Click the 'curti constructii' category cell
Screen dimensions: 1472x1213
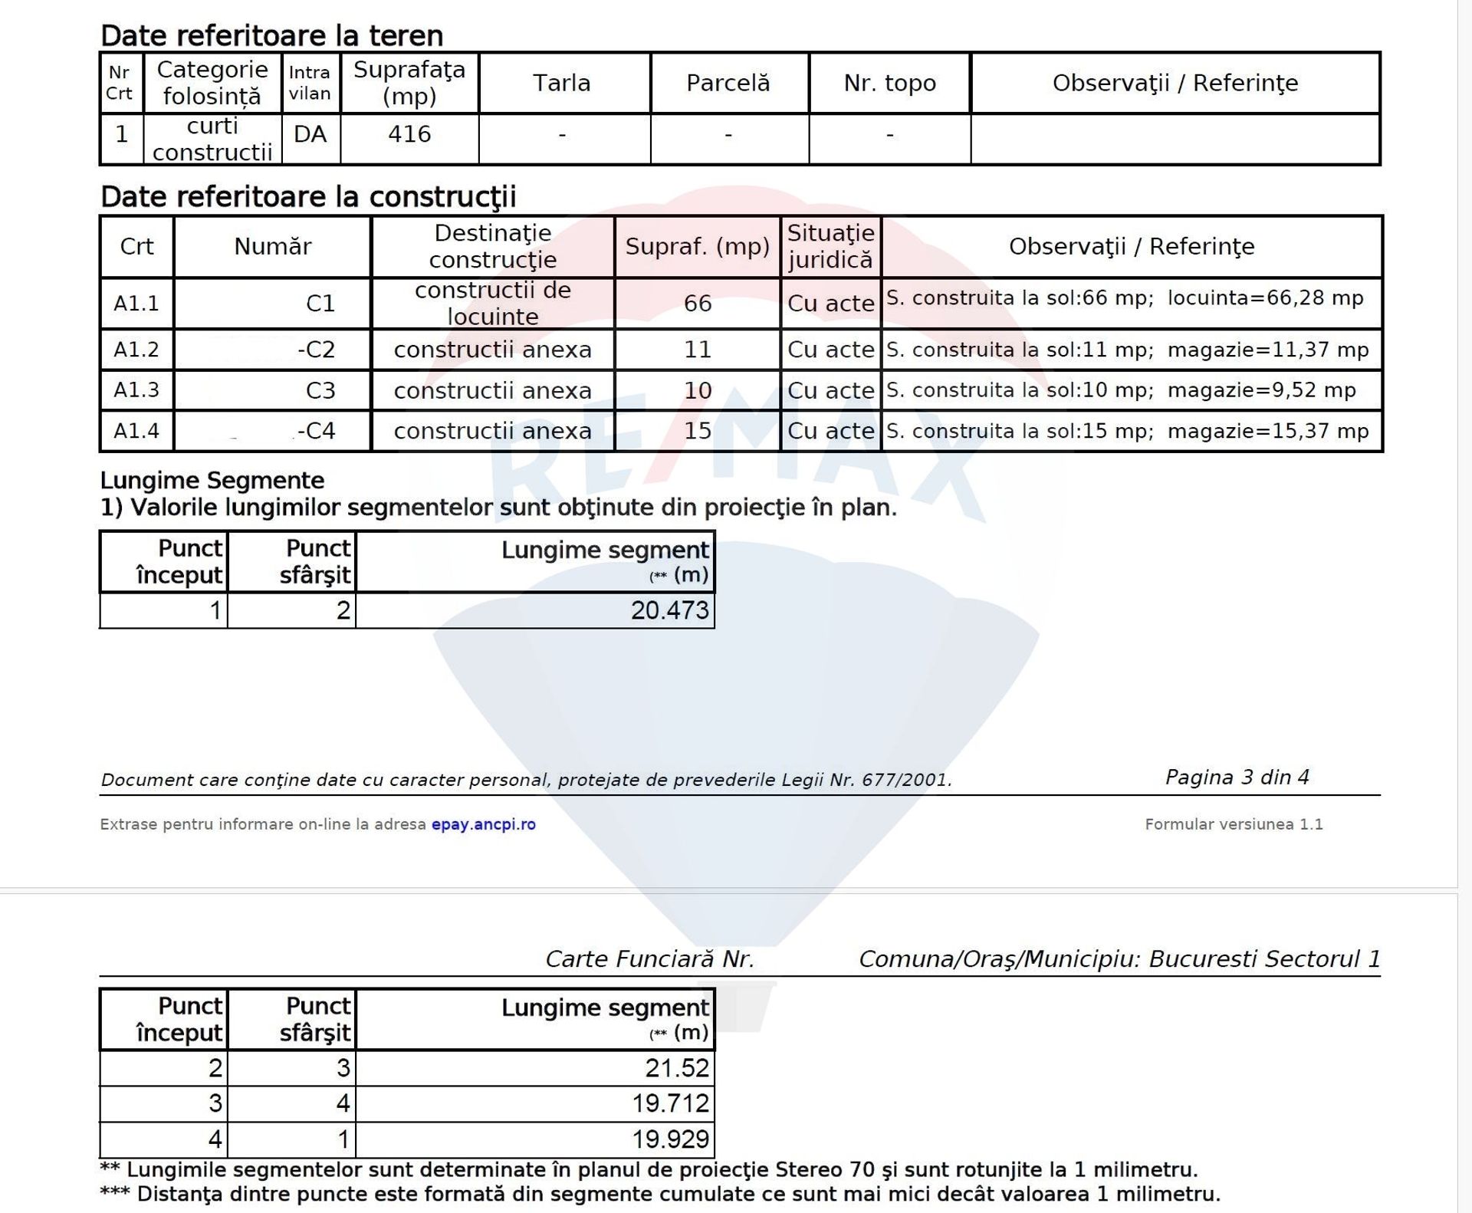(212, 139)
